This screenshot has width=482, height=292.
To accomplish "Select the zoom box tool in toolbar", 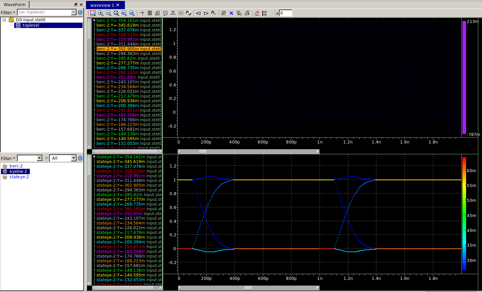I will (x=93, y=13).
